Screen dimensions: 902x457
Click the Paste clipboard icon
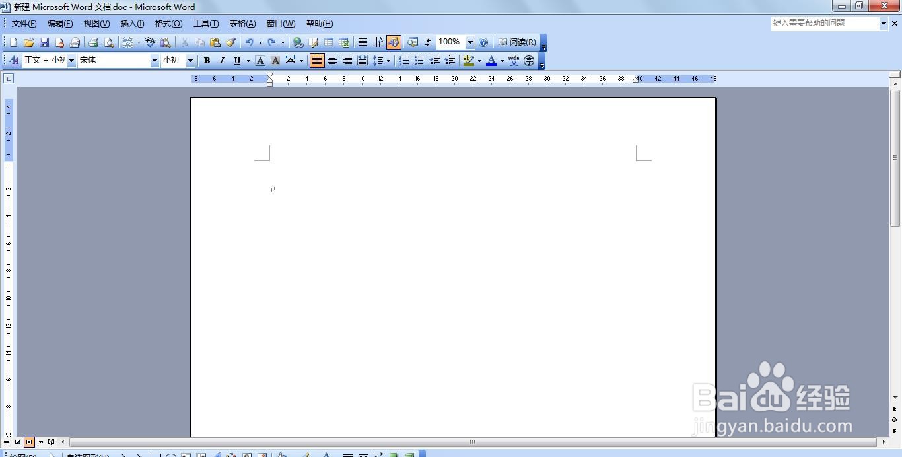coord(215,42)
